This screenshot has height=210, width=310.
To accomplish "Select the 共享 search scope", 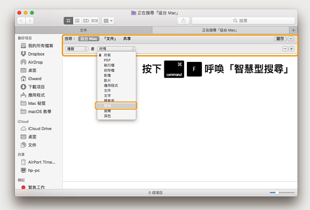I will 127,39.
